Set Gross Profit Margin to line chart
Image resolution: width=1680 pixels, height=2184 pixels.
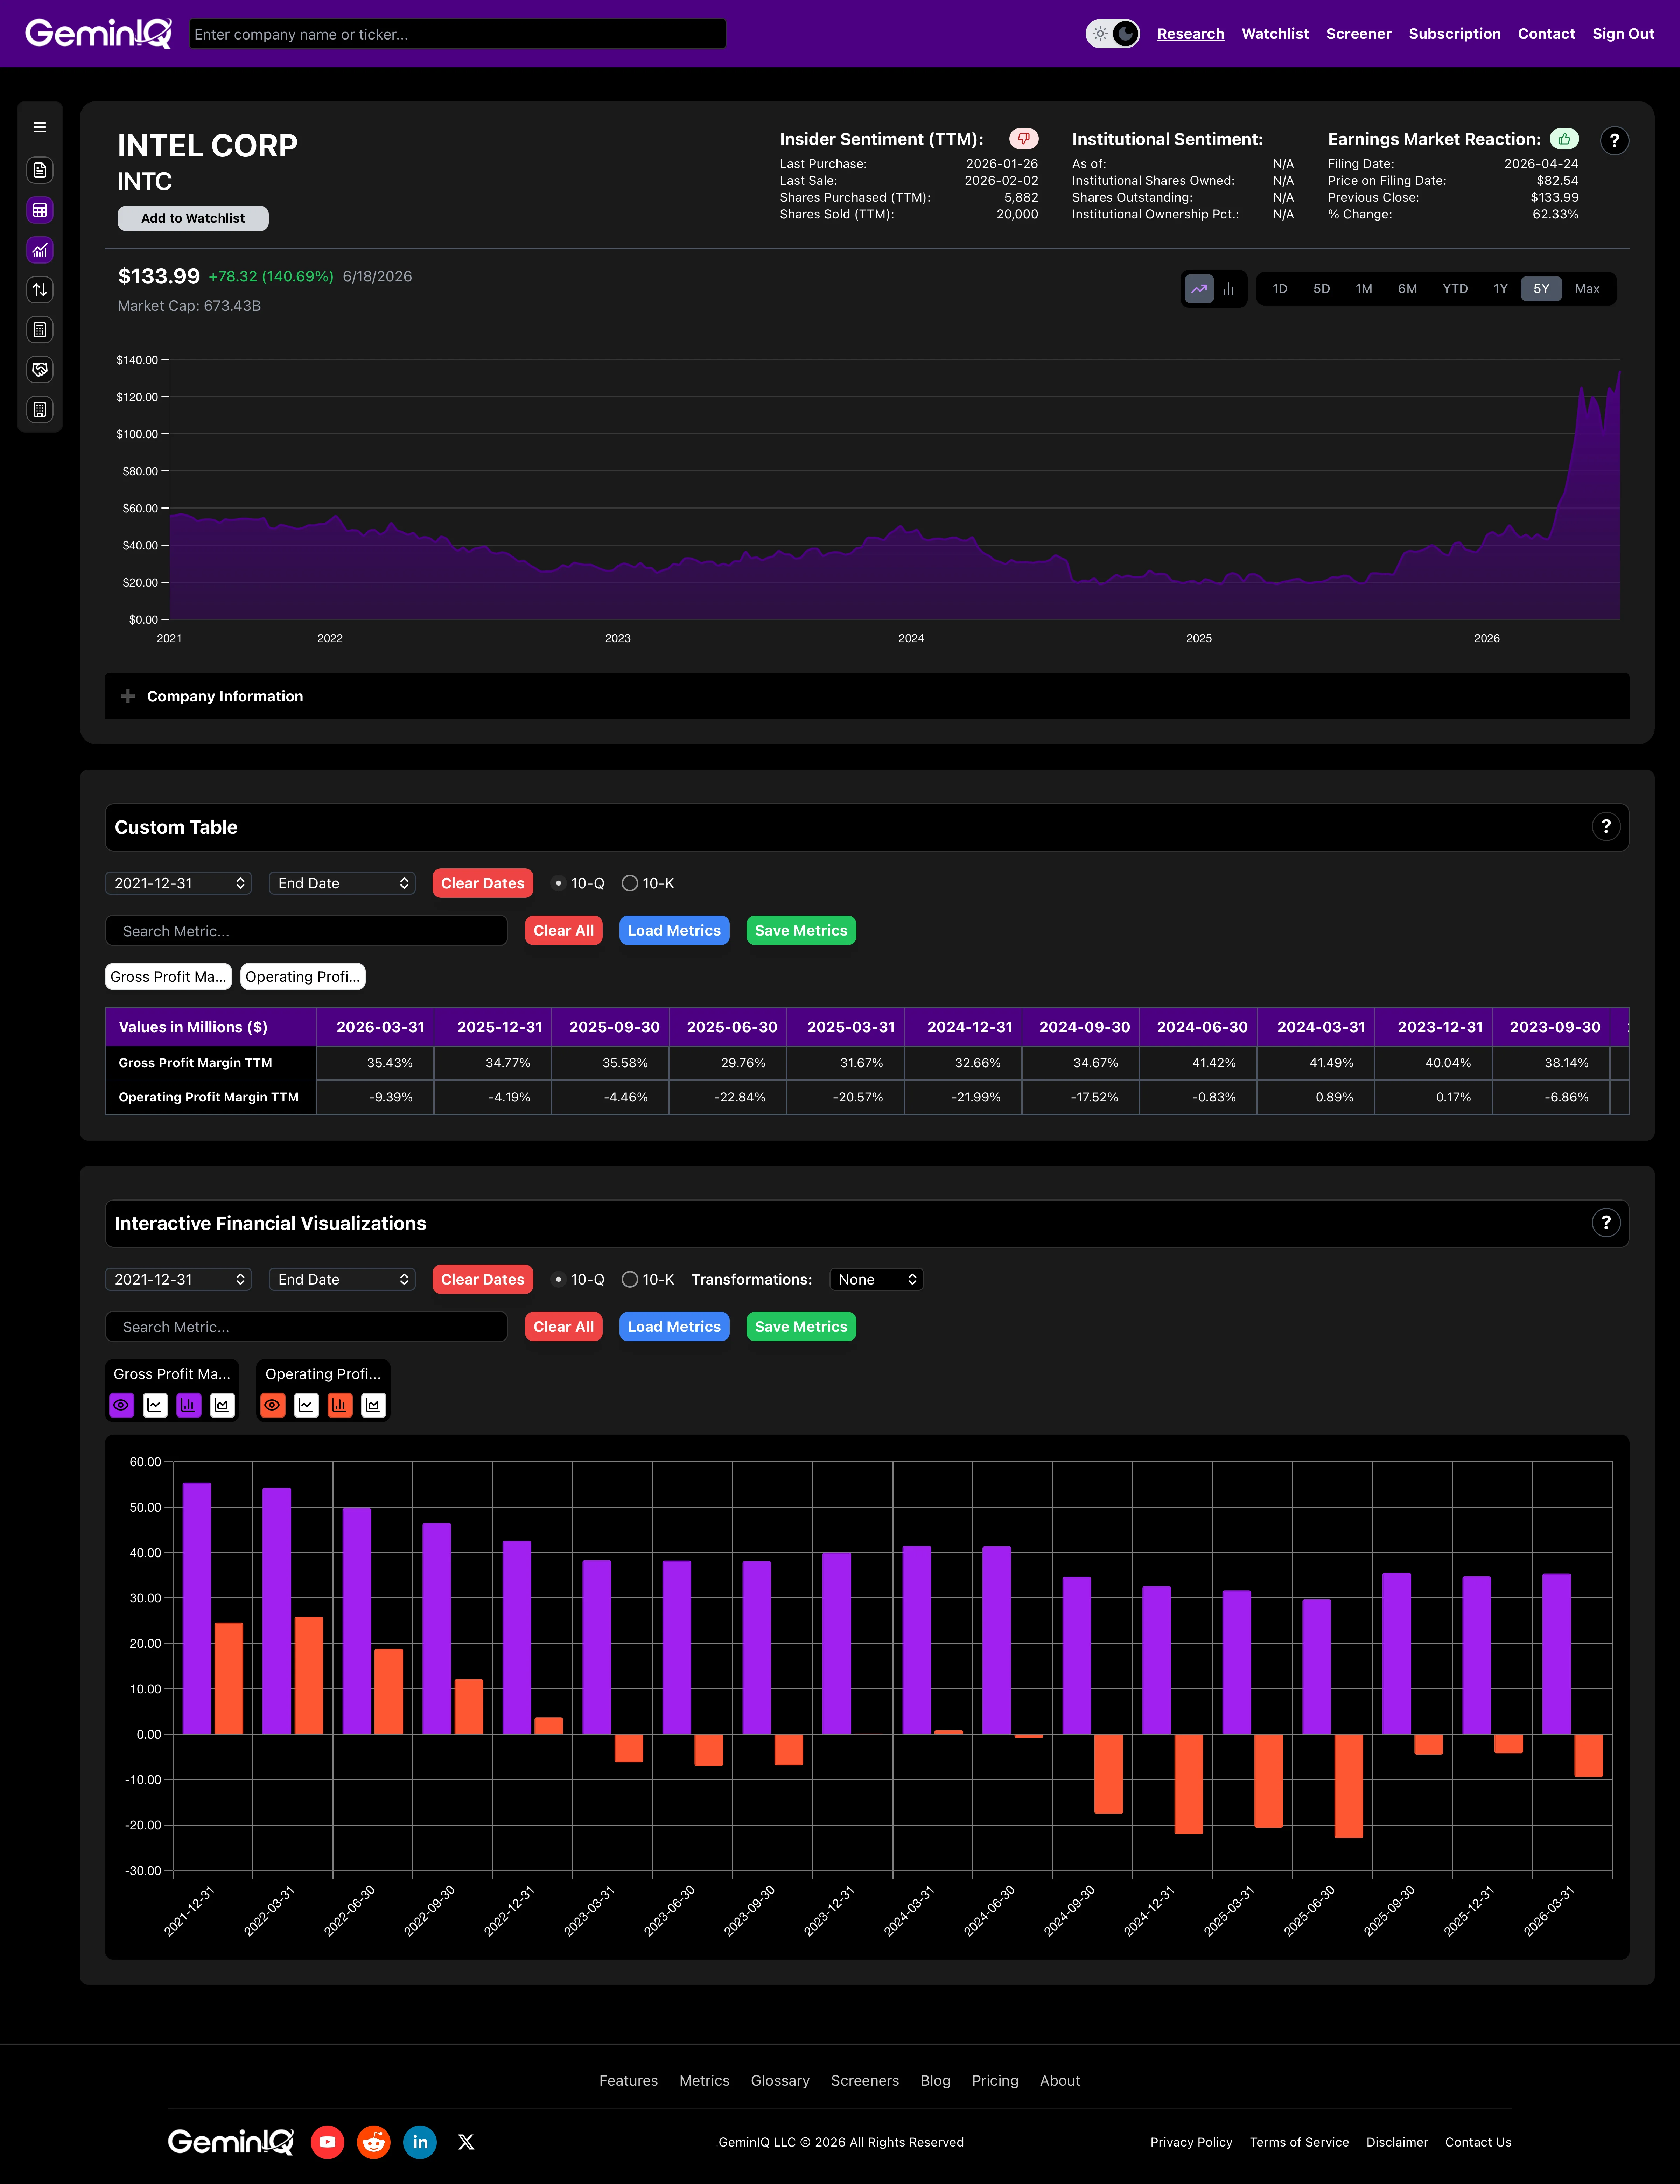pos(155,1405)
